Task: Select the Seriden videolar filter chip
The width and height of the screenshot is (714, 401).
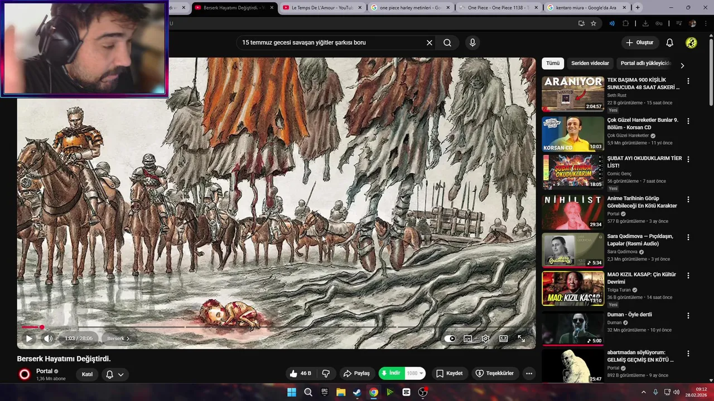Action: [590, 63]
